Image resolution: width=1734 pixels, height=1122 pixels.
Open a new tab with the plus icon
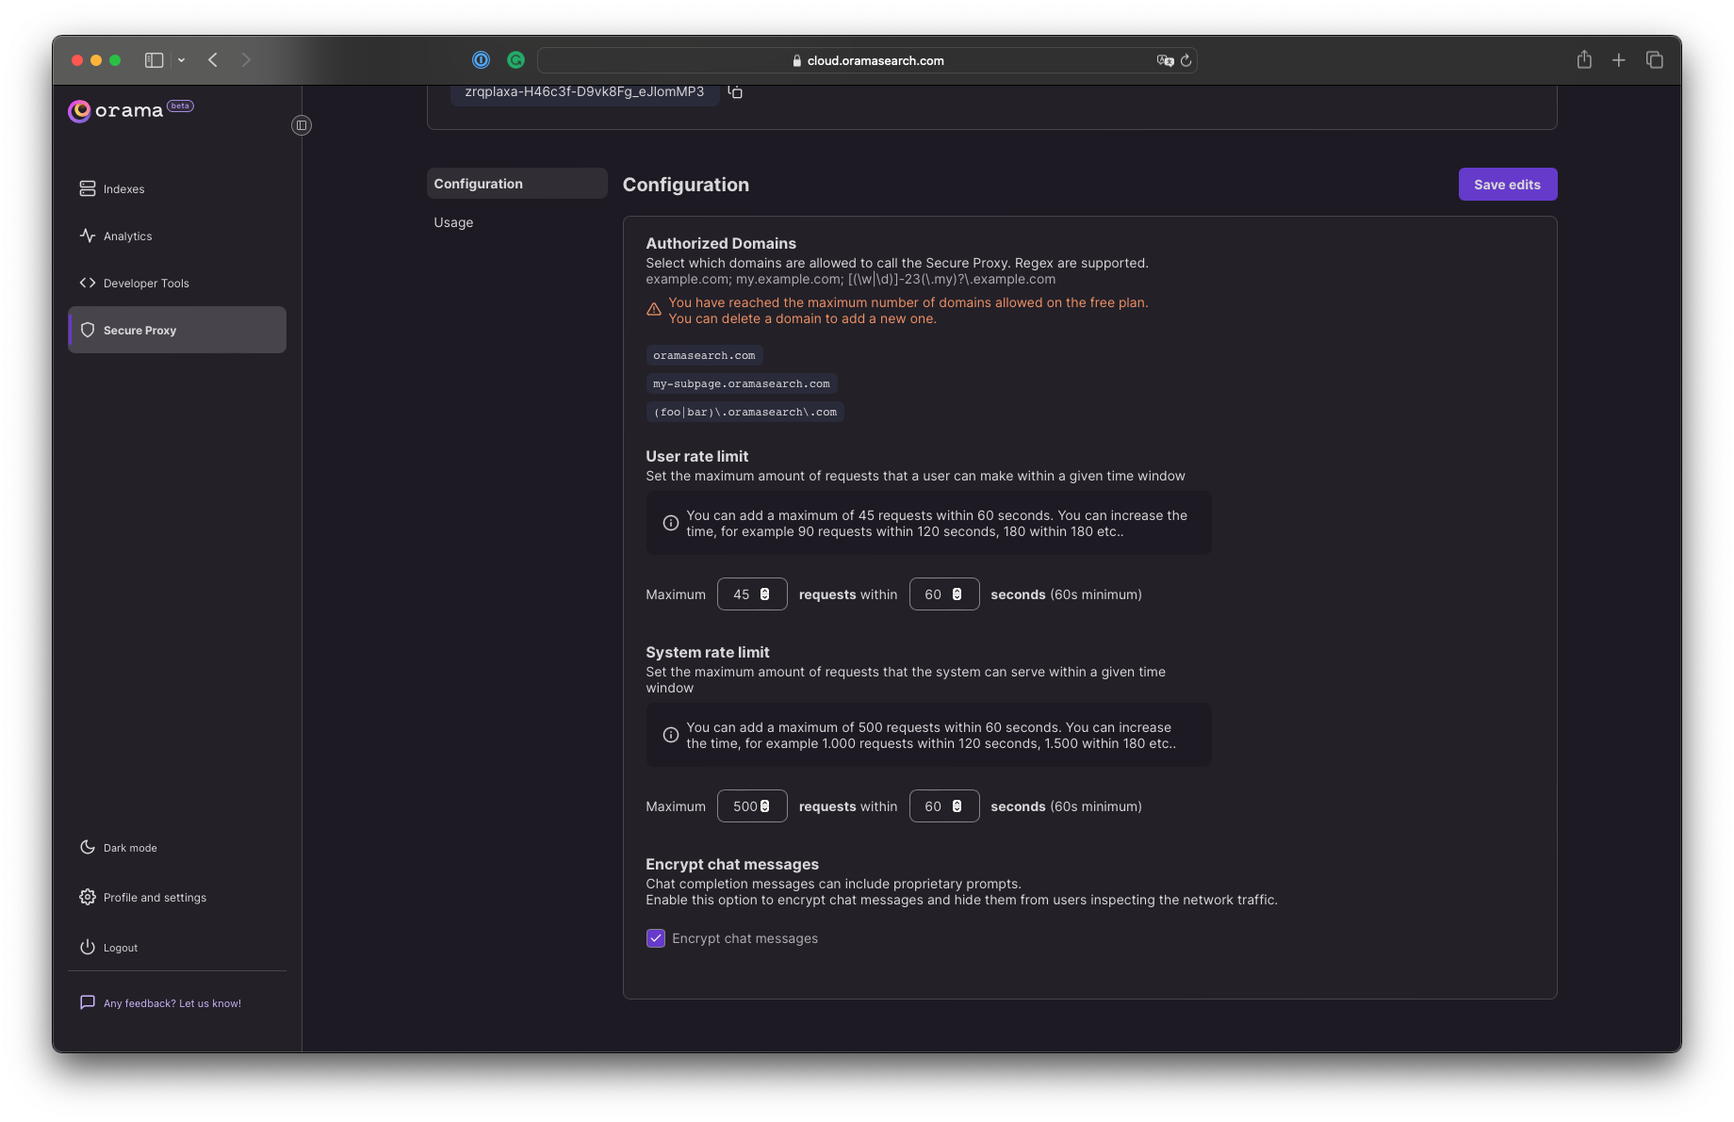pos(1619,60)
